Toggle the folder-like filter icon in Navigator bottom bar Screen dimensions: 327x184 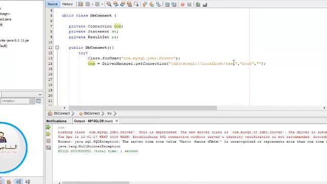[9, 182]
